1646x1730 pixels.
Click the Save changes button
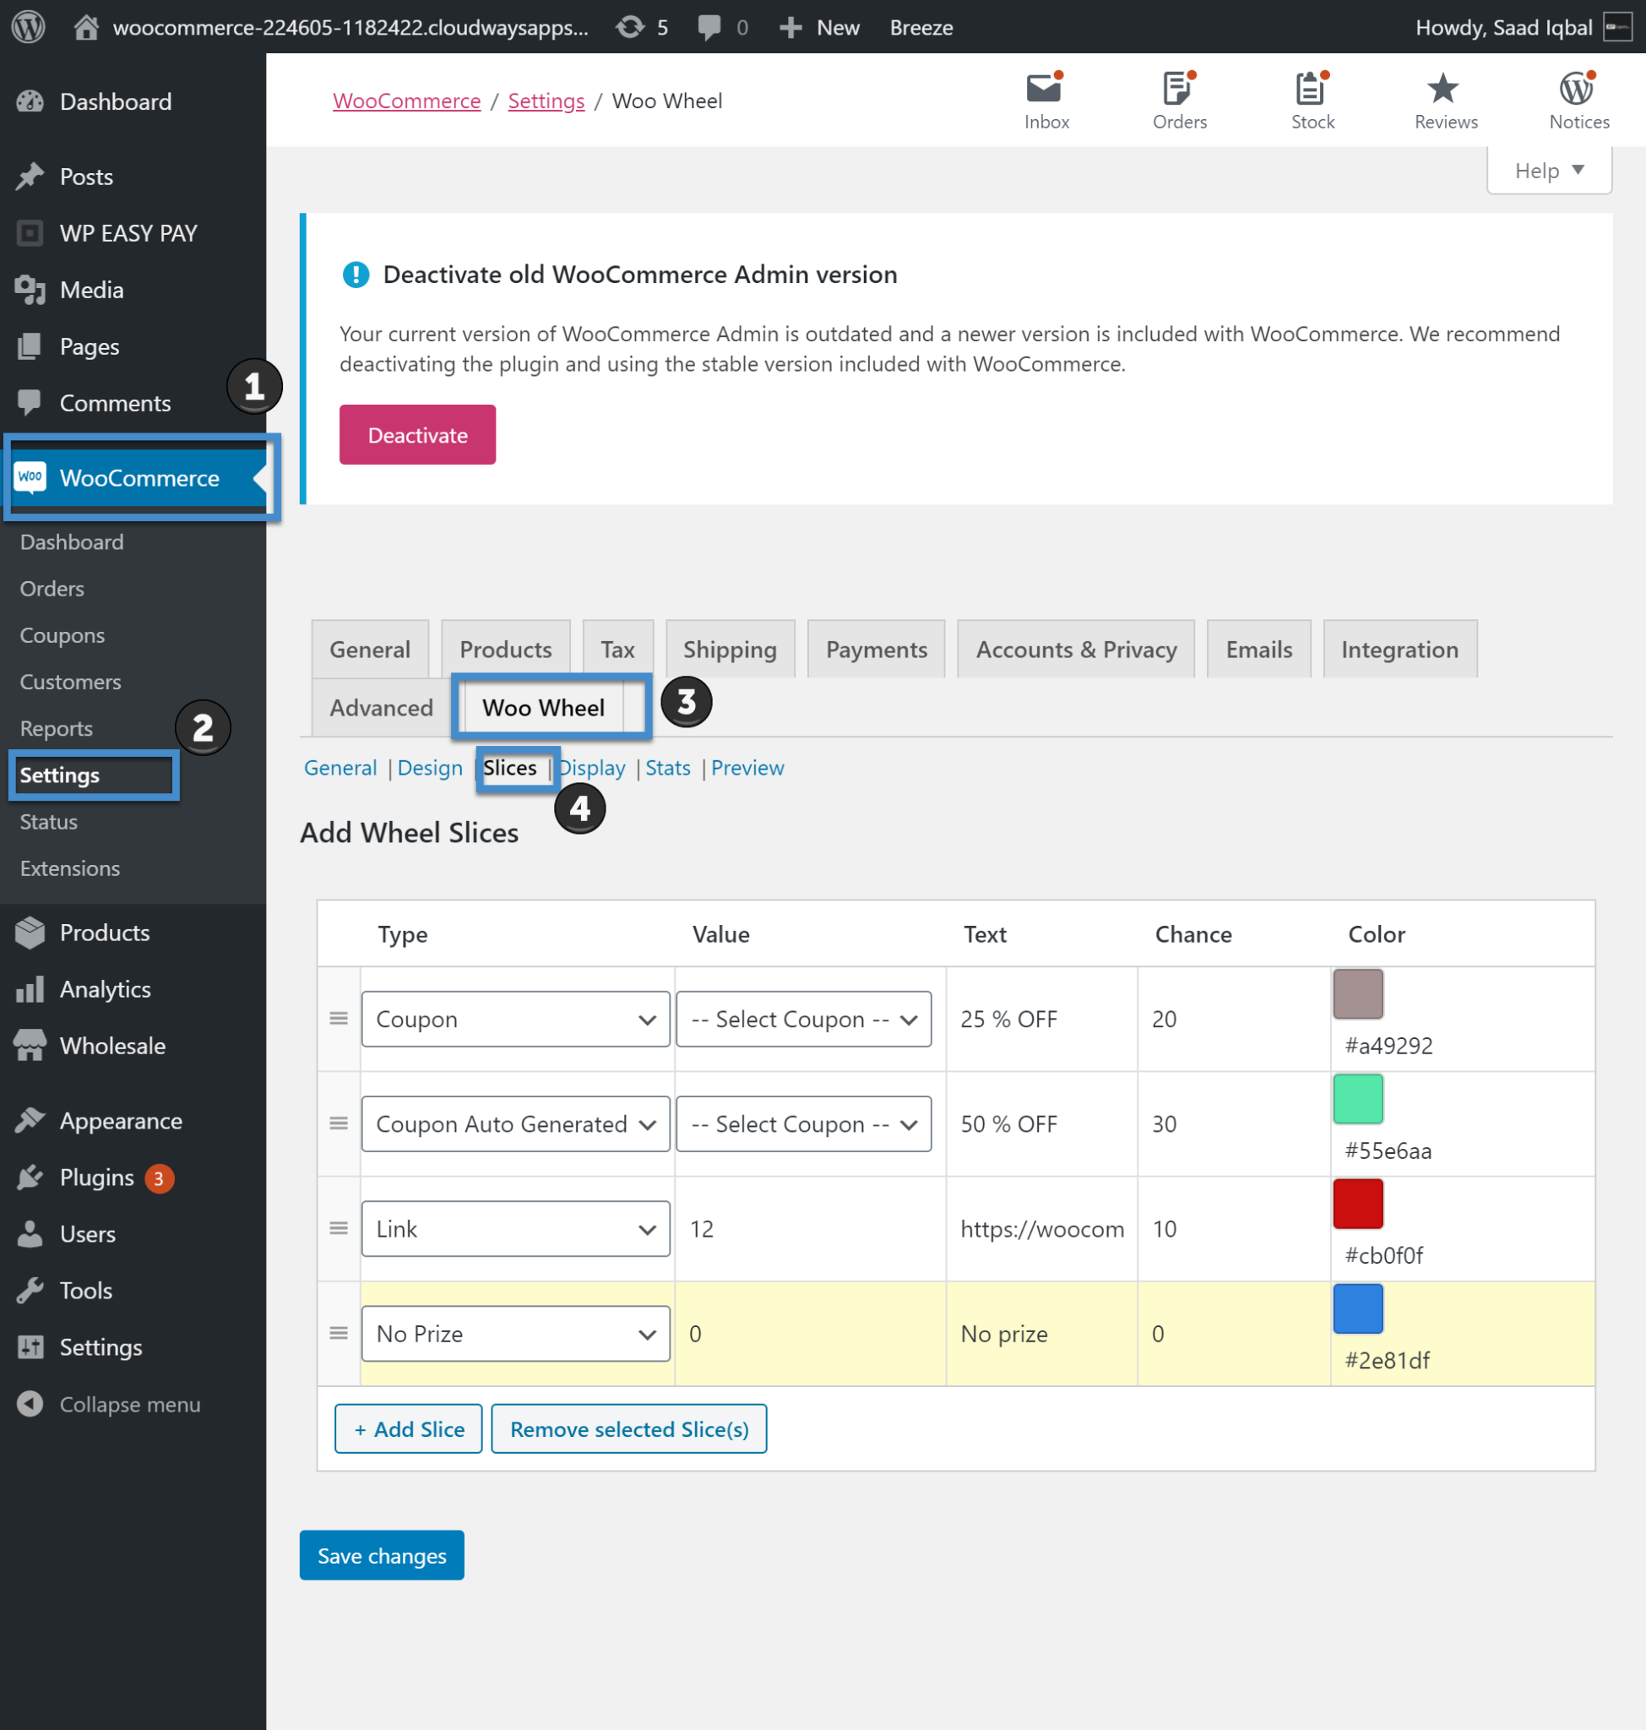[382, 1555]
